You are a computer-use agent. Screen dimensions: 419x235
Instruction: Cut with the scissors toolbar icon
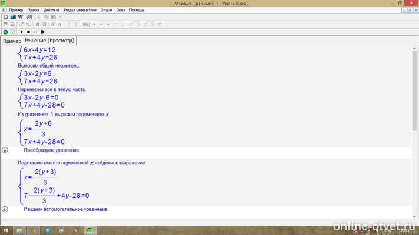click(x=38, y=17)
